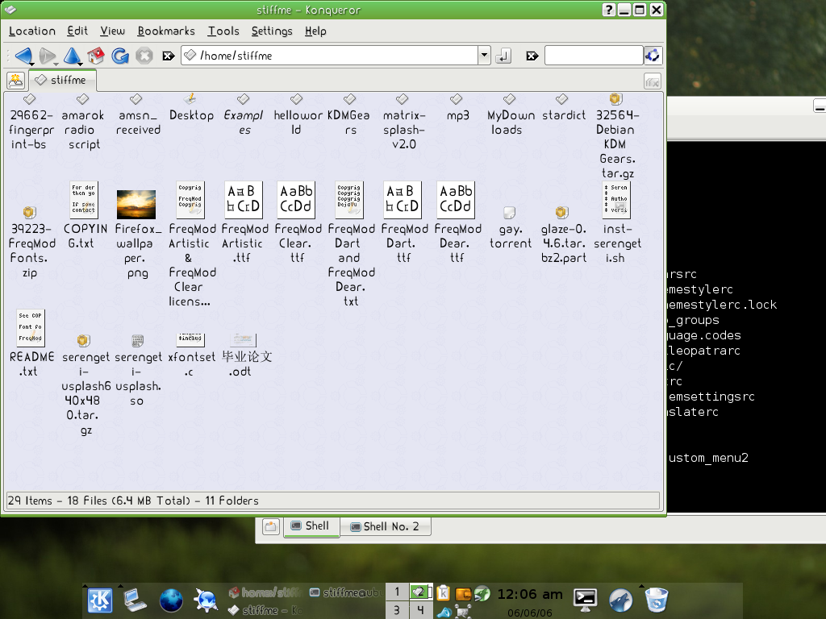Open the Back button history dropdown arrow

31,64
